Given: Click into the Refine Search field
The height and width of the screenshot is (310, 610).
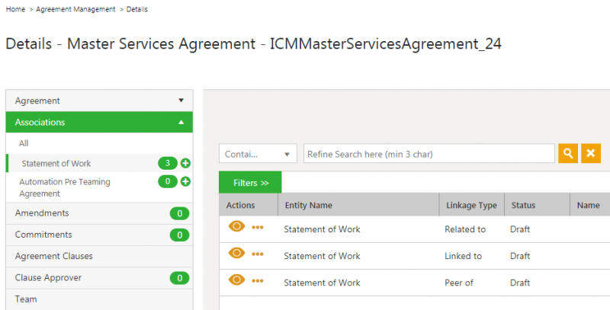Looking at the screenshot, I should tap(429, 154).
